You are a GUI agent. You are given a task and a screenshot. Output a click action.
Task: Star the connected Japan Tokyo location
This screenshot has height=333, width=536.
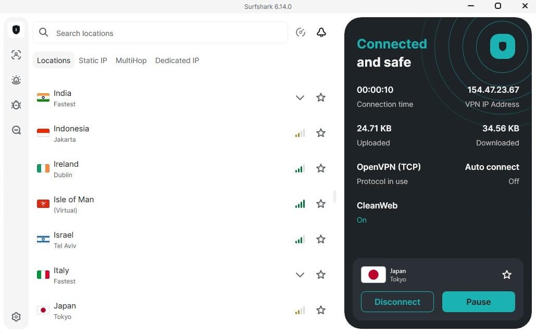click(x=507, y=275)
